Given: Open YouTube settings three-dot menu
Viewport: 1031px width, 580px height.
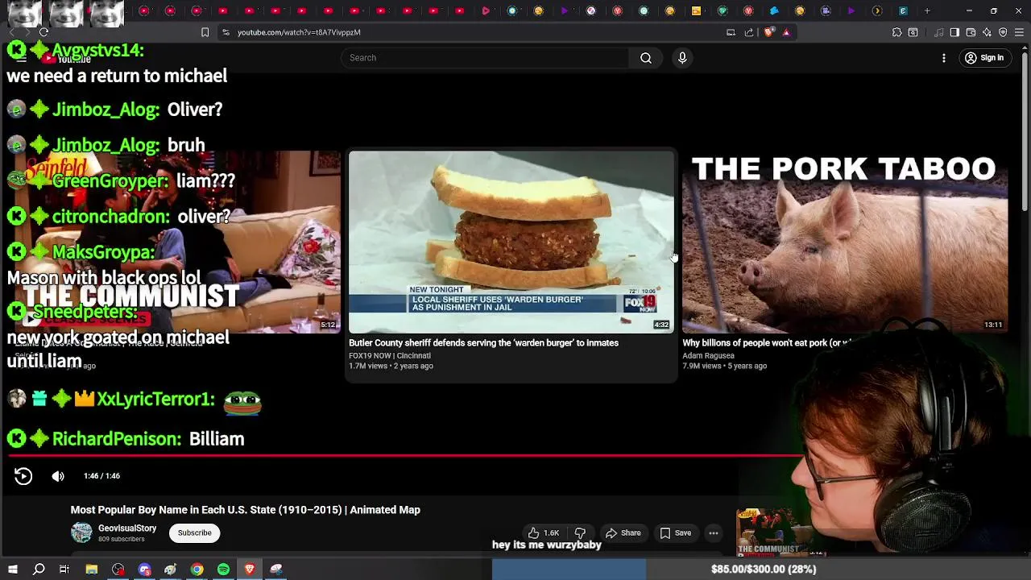Looking at the screenshot, I should coord(944,58).
